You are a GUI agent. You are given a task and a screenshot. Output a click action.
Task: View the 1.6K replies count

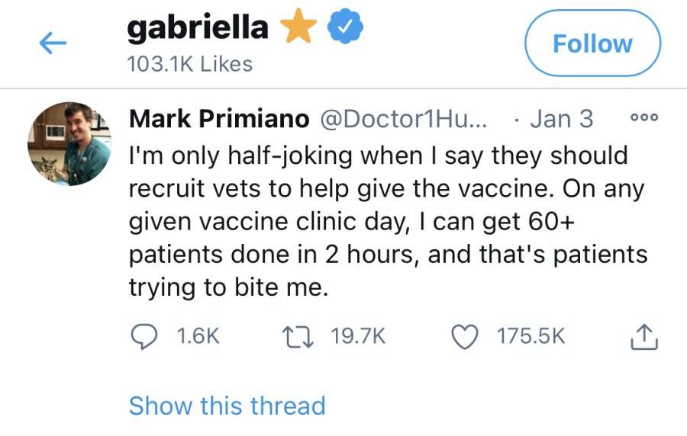click(x=198, y=336)
